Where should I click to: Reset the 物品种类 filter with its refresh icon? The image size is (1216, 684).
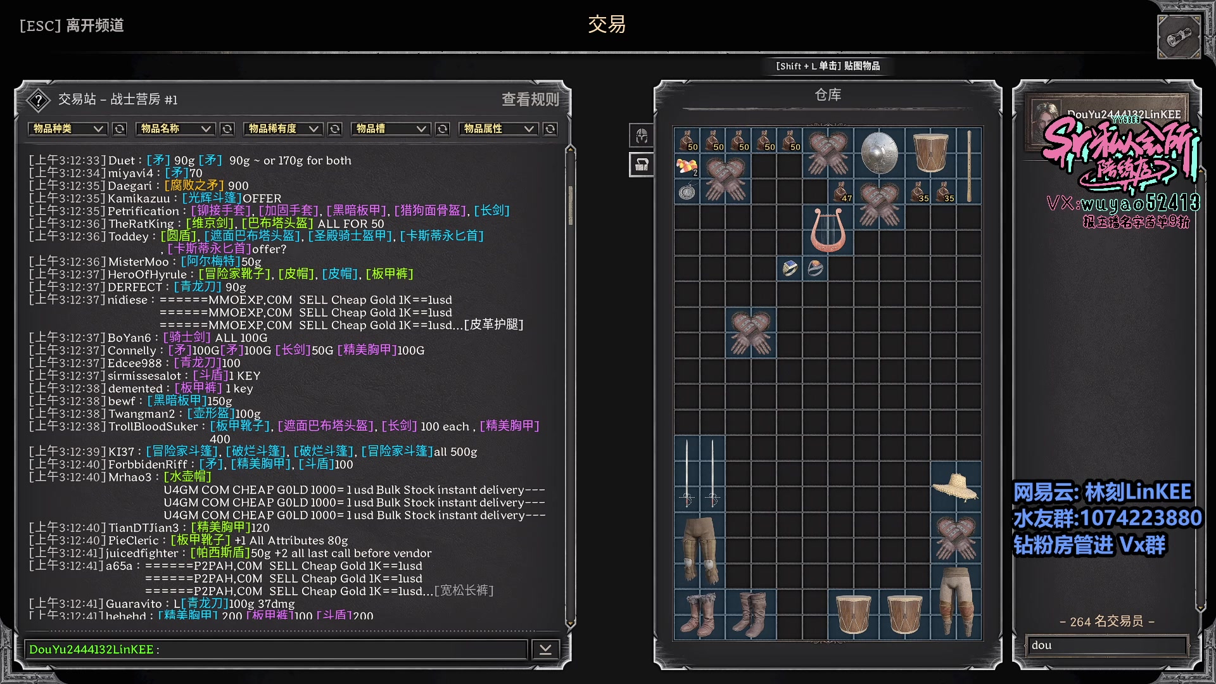pyautogui.click(x=119, y=129)
